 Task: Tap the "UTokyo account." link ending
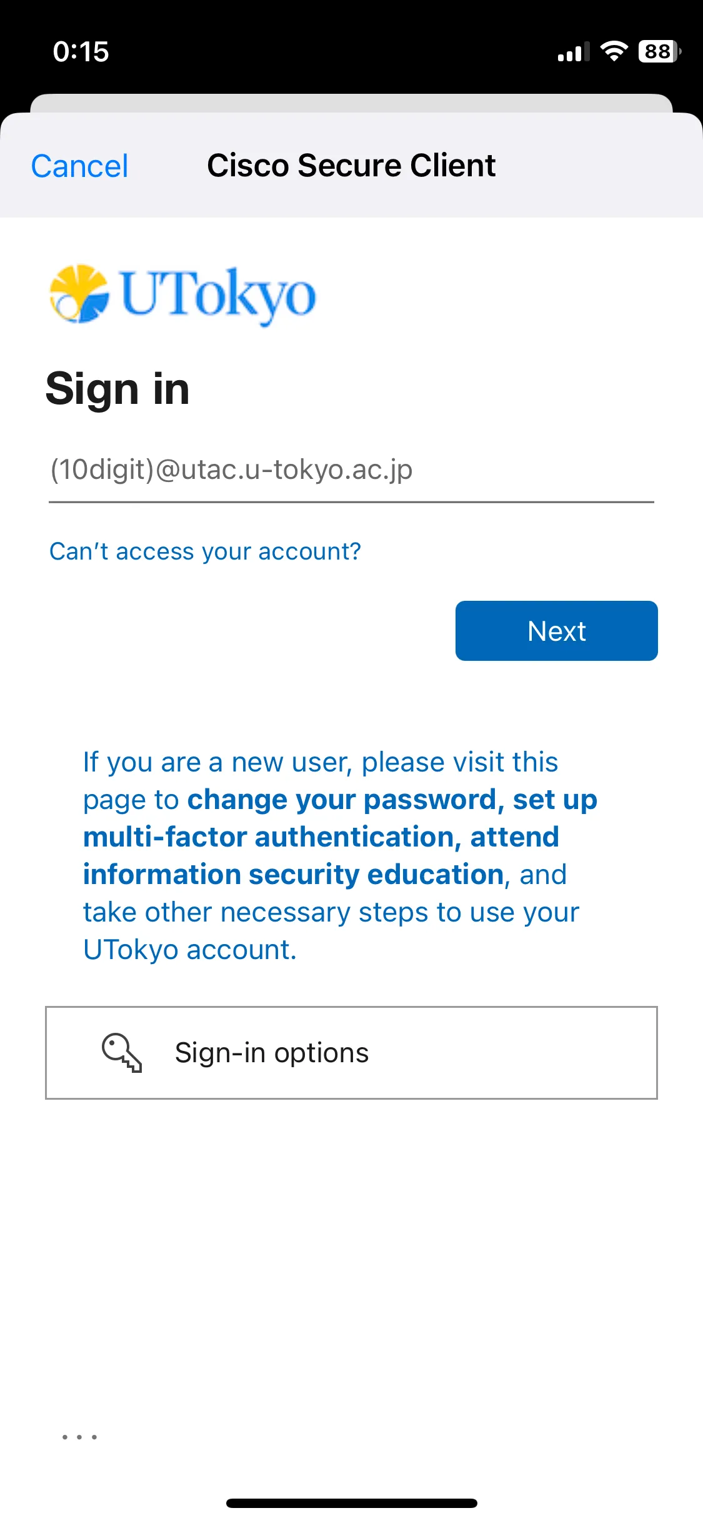pyautogui.click(x=189, y=950)
